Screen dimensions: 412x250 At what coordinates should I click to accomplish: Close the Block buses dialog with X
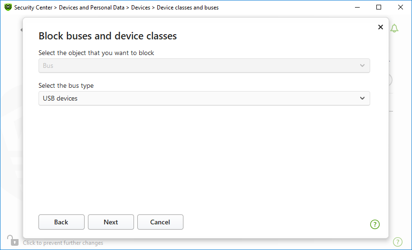[x=381, y=27]
